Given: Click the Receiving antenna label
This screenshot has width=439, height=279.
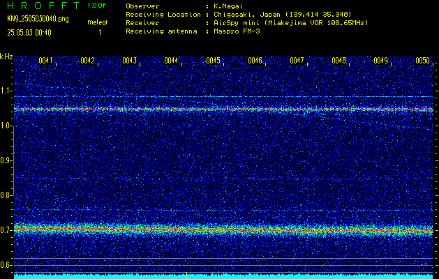Looking at the screenshot, I should click(x=161, y=31).
